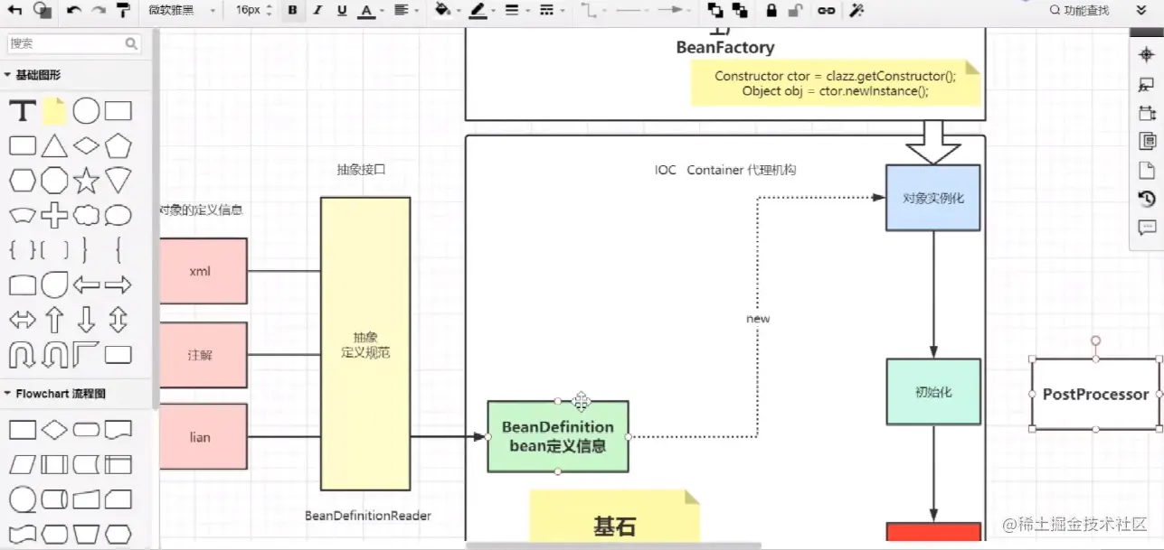Open the text alignment dropdown

(405, 11)
